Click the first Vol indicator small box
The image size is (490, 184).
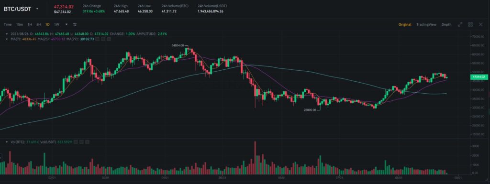click(76, 142)
